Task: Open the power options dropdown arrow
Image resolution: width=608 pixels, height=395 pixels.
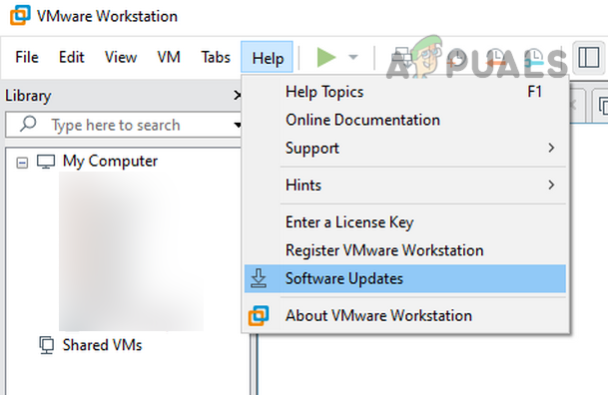Action: 352,57
